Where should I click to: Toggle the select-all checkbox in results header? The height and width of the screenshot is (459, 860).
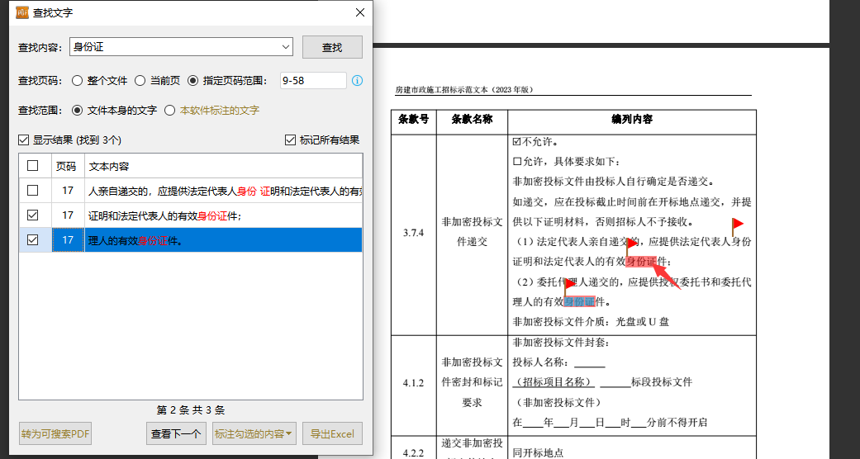click(x=33, y=165)
